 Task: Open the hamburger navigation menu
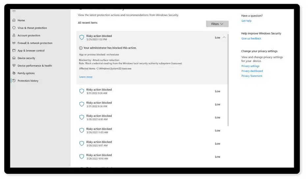pos(14,11)
